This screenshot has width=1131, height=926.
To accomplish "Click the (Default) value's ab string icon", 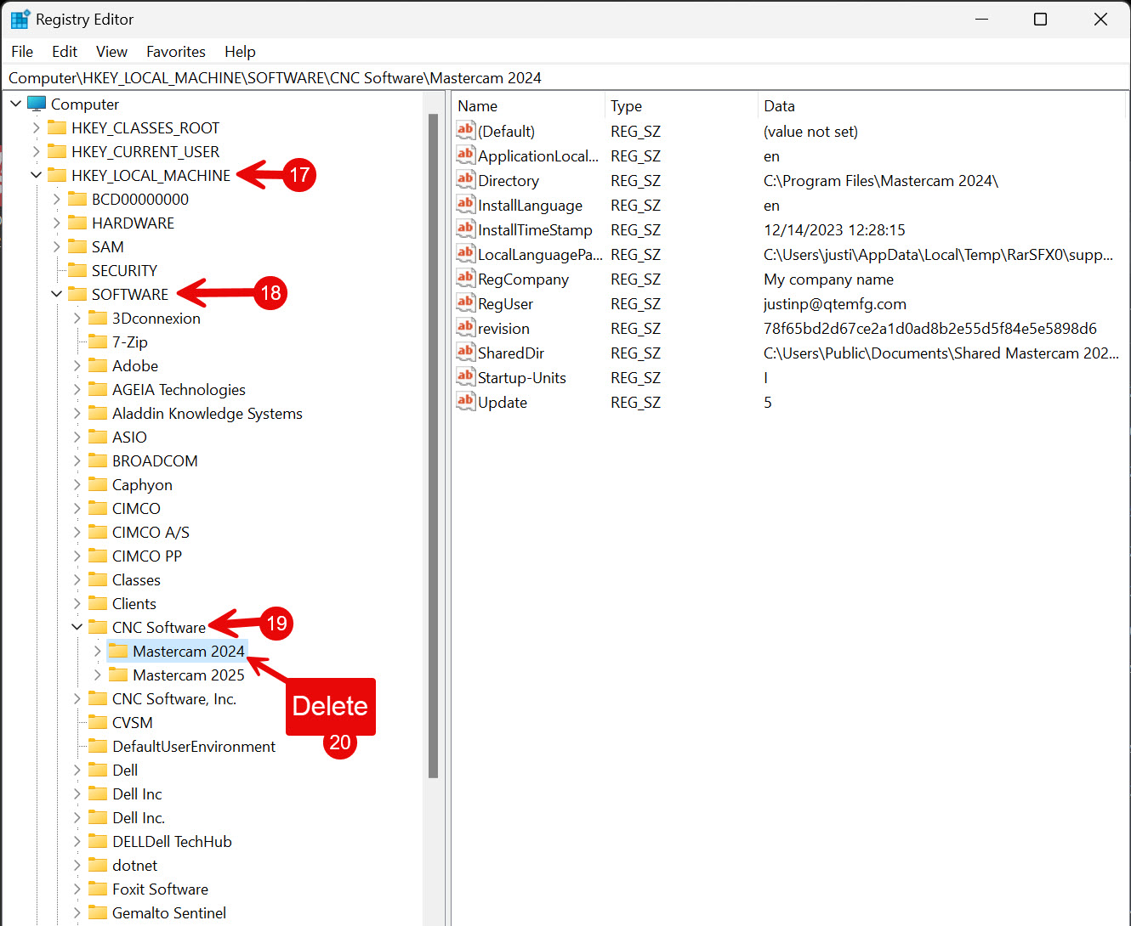I will 465,130.
